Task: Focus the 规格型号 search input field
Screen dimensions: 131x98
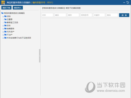Action: [x=86, y=15]
